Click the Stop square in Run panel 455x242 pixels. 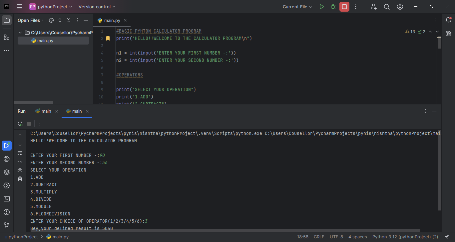tap(29, 124)
